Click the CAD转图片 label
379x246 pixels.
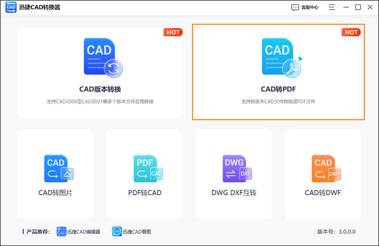coord(56,192)
